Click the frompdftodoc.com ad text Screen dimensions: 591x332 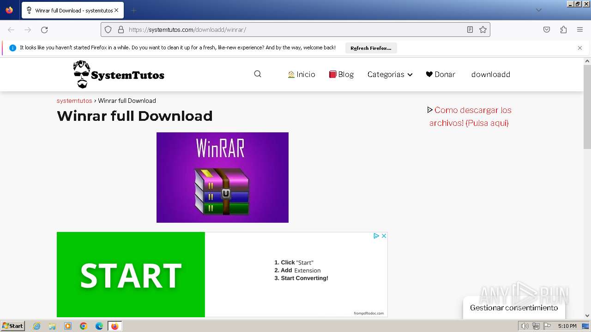point(368,313)
